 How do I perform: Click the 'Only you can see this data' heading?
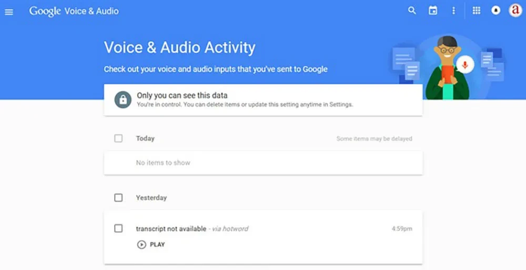pos(182,95)
